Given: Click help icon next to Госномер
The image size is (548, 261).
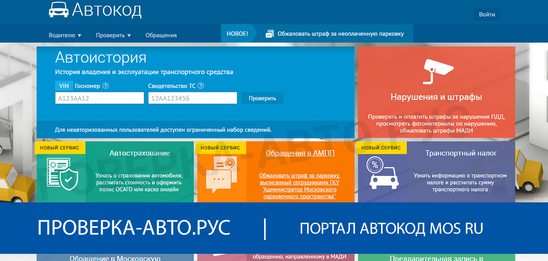Looking at the screenshot, I should point(106,86).
